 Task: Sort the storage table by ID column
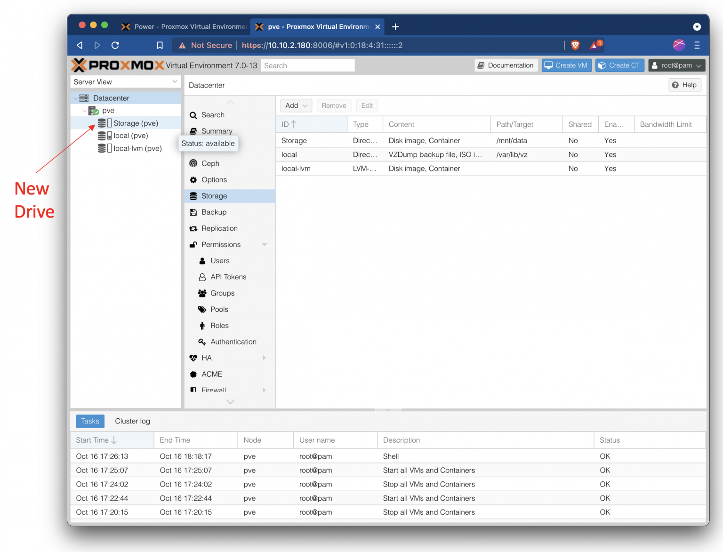pos(311,124)
